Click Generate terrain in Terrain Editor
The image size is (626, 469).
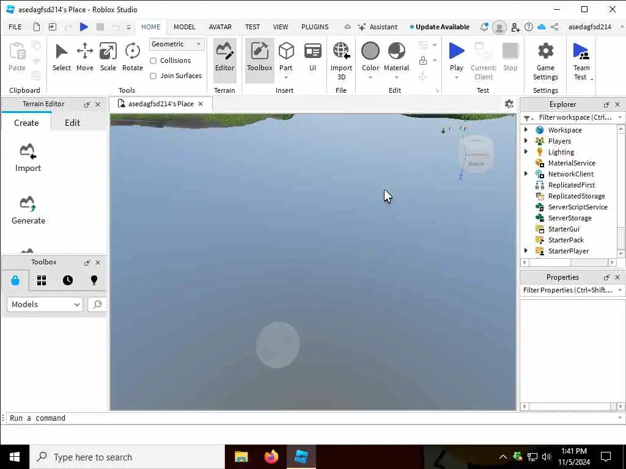click(28, 211)
